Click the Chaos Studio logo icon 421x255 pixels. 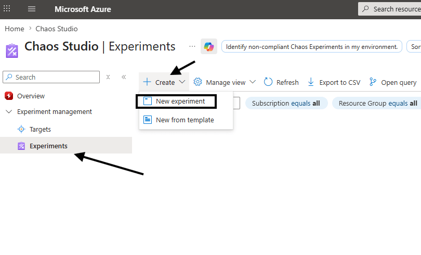click(x=12, y=50)
